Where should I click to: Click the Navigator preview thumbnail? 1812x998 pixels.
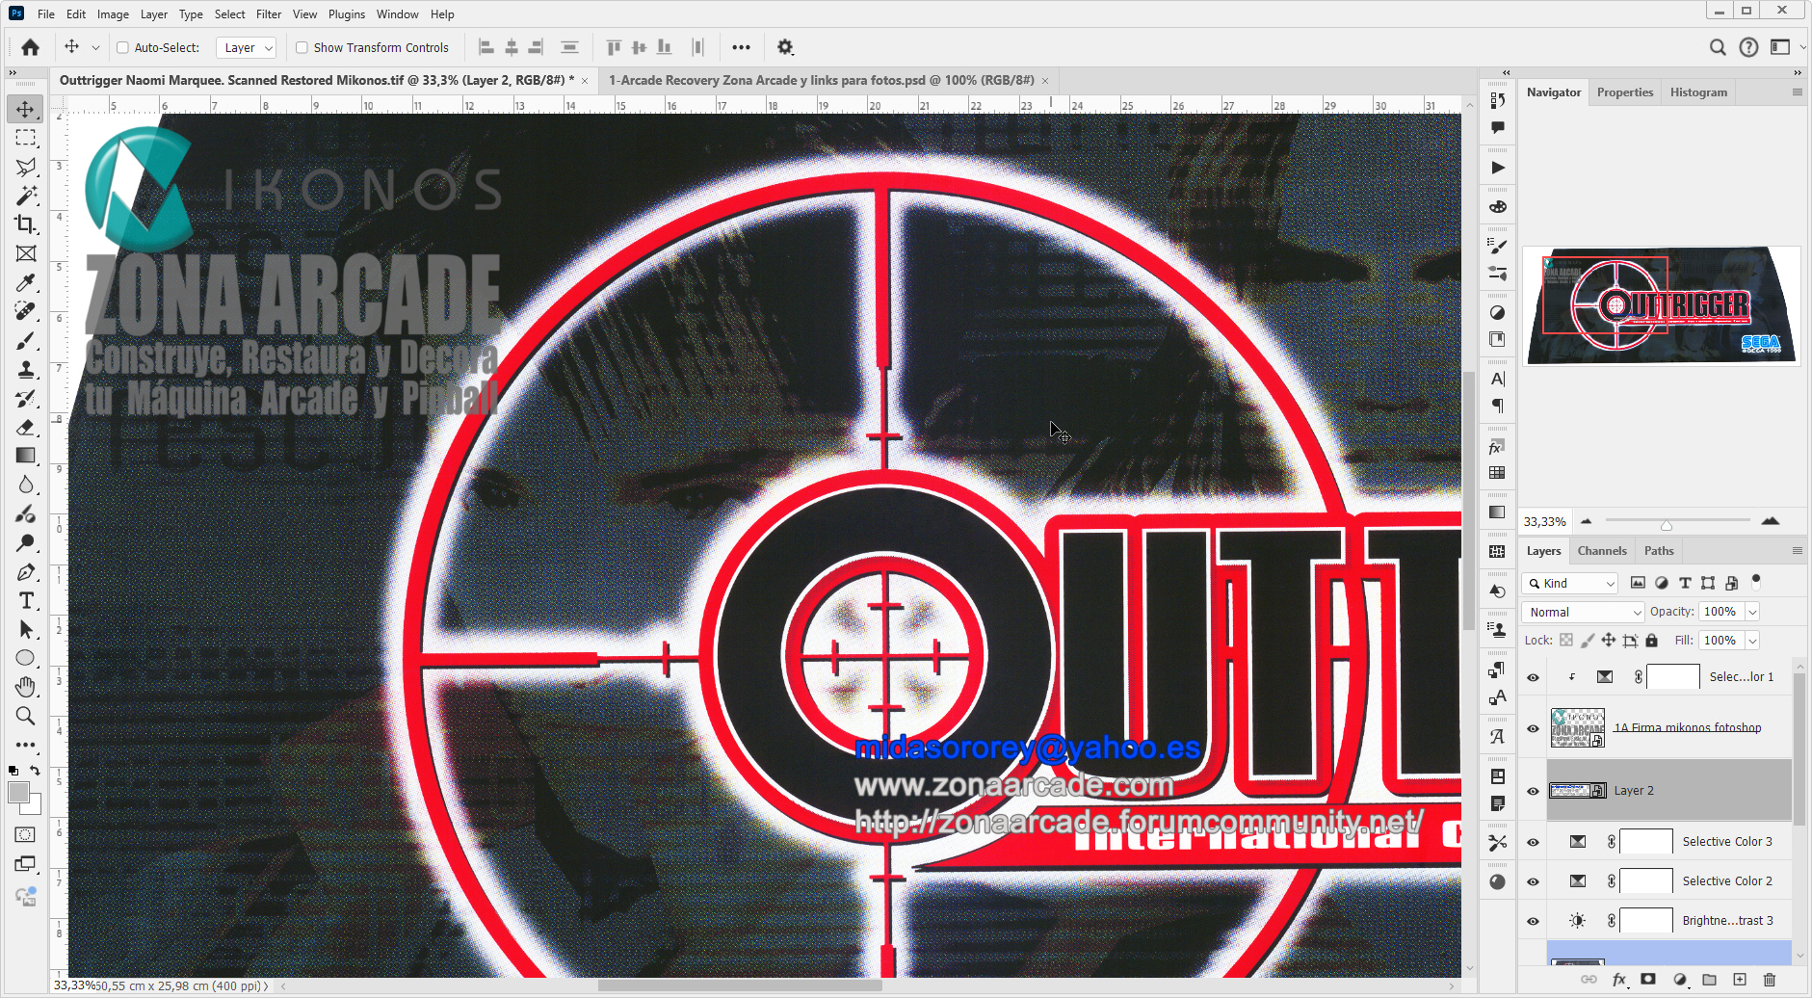tap(1662, 305)
